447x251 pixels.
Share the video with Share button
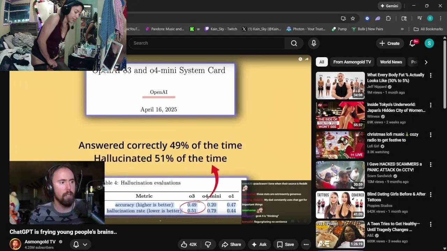pos(231,244)
